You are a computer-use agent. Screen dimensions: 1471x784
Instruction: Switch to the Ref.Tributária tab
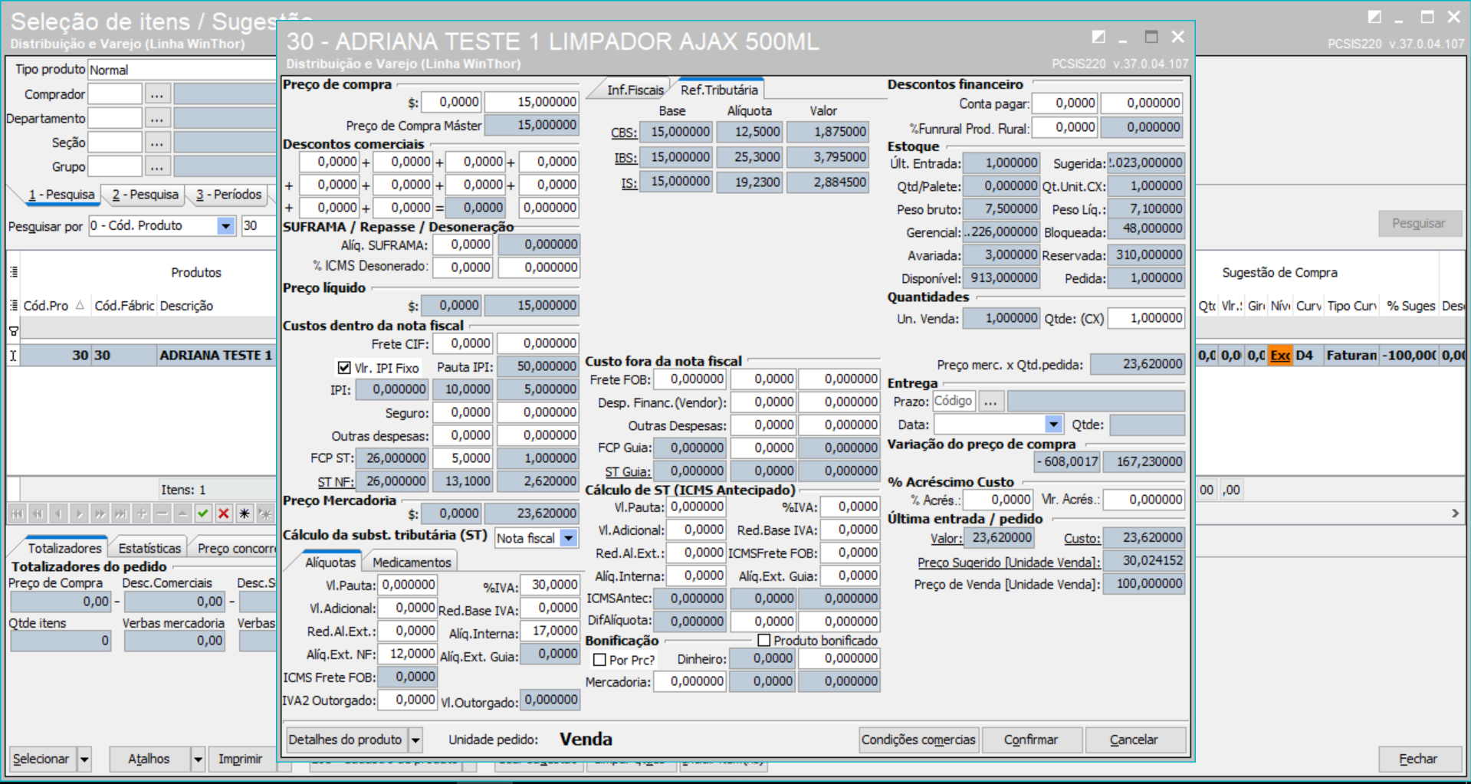pyautogui.click(x=719, y=90)
